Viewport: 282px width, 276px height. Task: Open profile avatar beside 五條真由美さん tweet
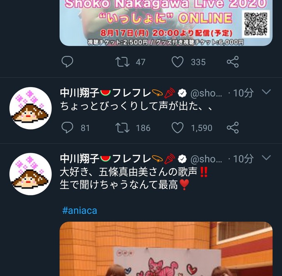pyautogui.click(x=31, y=174)
